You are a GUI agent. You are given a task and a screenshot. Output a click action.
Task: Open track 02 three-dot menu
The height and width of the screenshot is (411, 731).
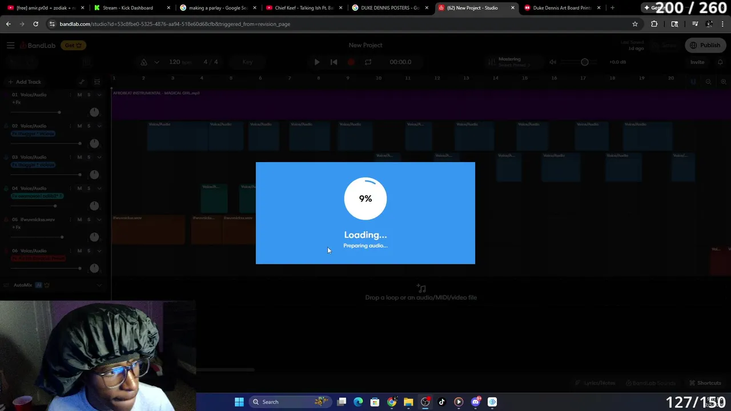pyautogui.click(x=71, y=126)
